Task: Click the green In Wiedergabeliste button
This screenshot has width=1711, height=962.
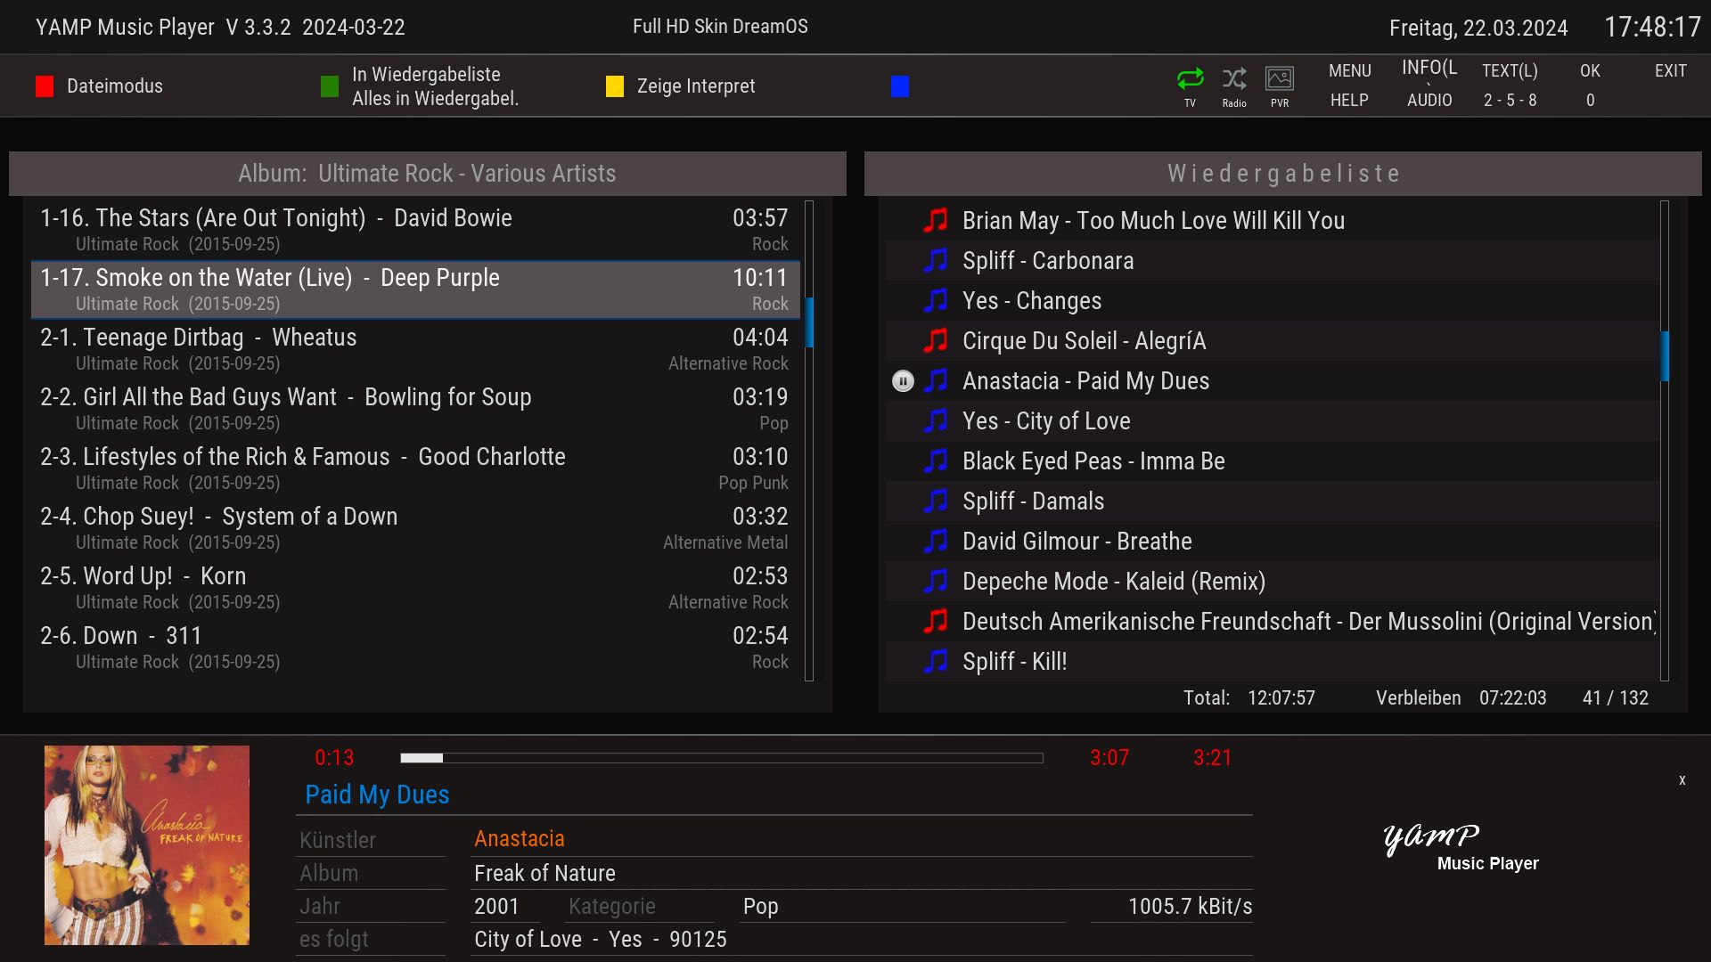Action: click(x=330, y=86)
